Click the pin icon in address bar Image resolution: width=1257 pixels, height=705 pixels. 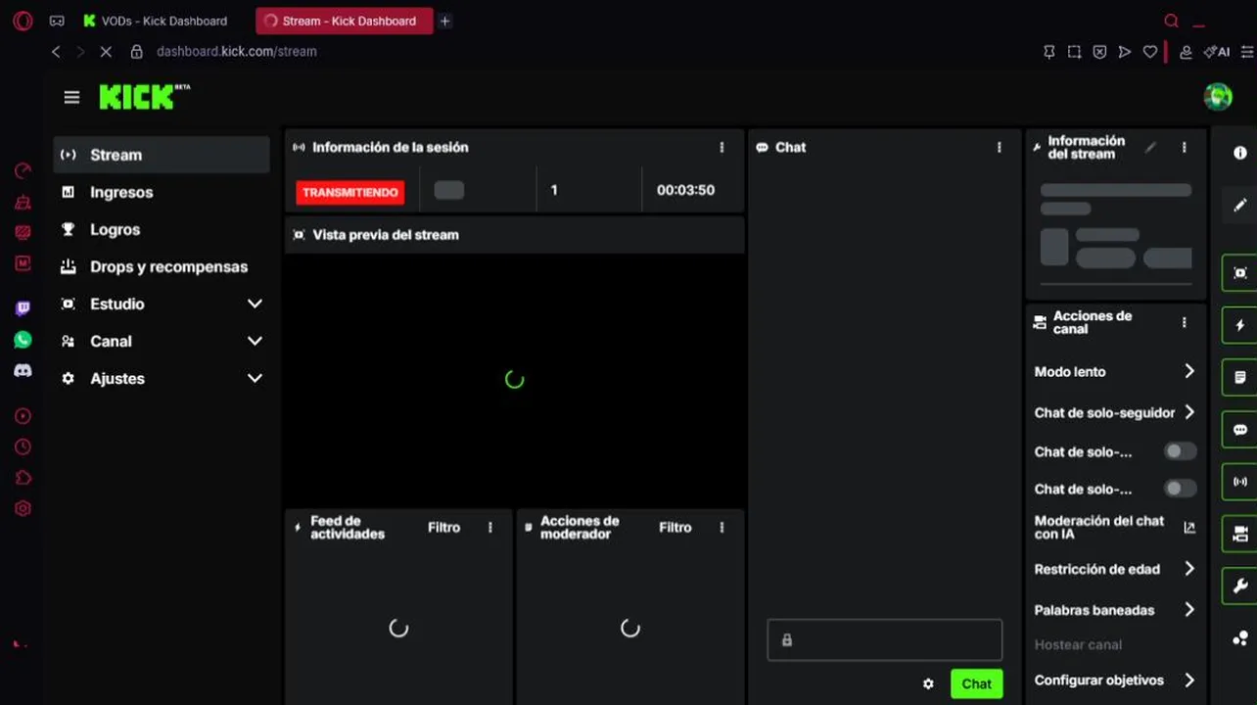[1048, 52]
